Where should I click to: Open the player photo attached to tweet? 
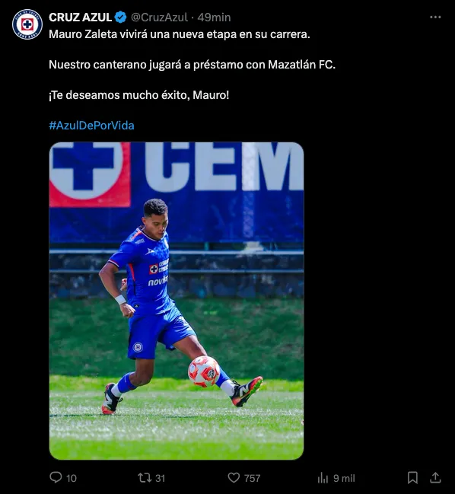tap(177, 301)
